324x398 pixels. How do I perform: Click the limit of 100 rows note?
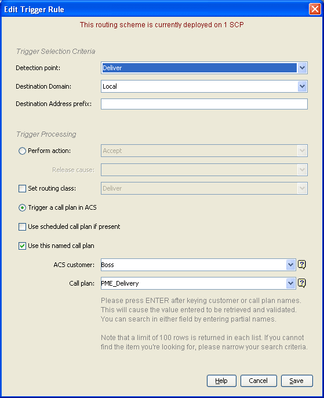point(204,342)
